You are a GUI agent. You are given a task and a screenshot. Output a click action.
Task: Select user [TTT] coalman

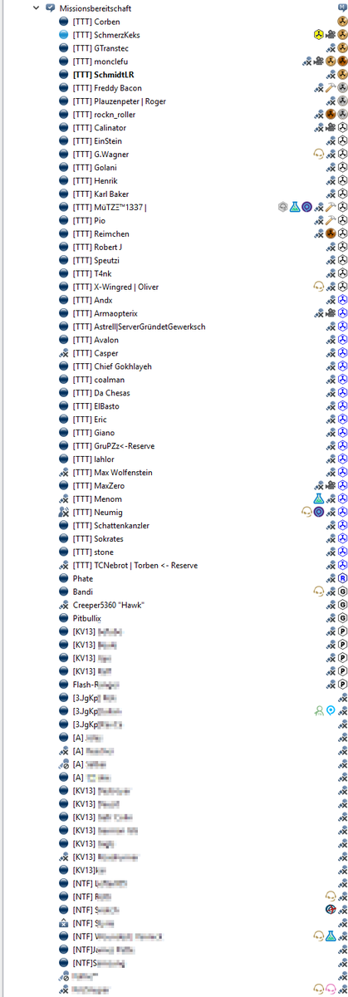(98, 380)
